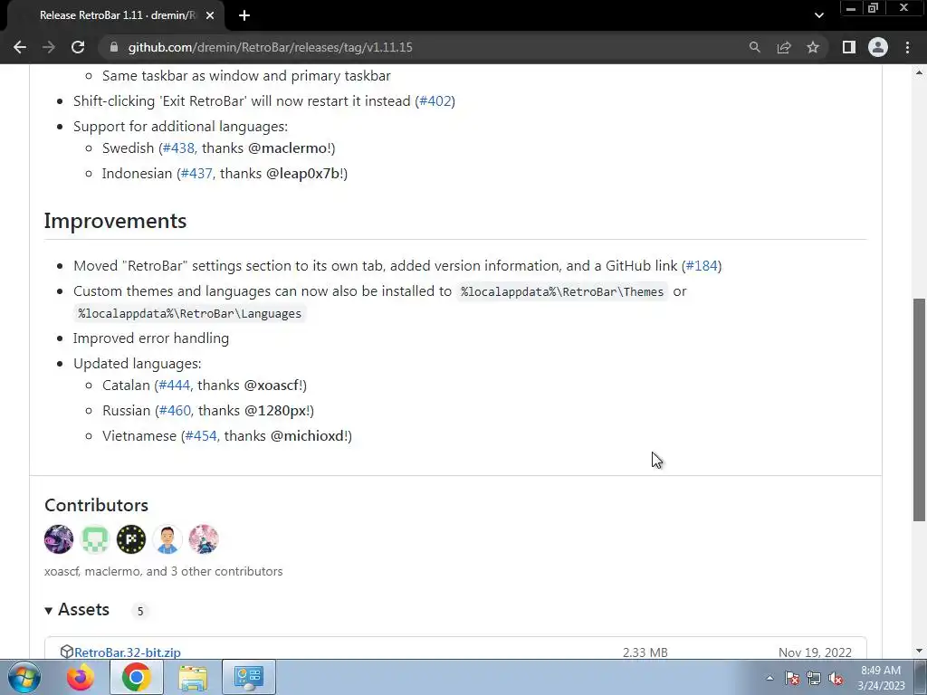Viewport: 927px width, 695px height.
Task: Open the Chrome profile avatar
Action: [x=878, y=47]
